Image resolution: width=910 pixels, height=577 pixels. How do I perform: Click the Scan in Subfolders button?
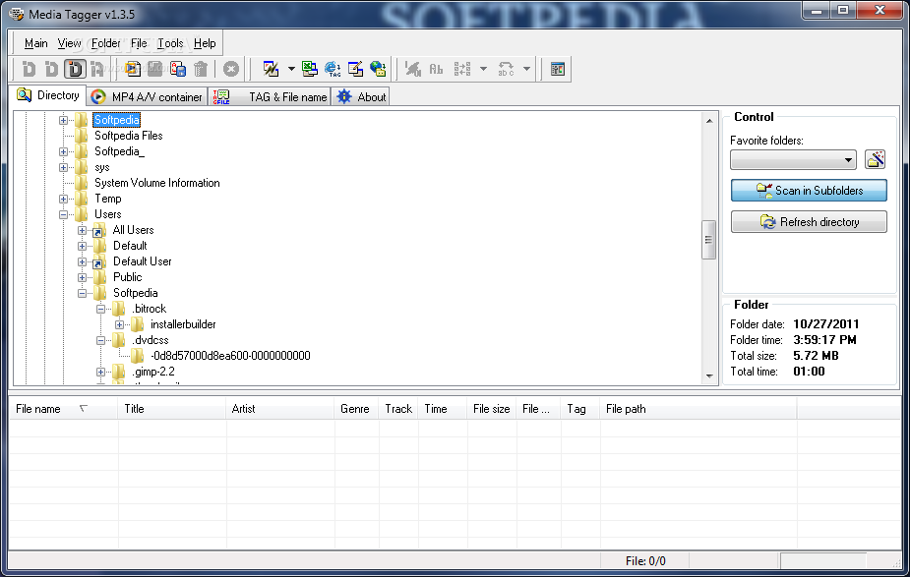[x=809, y=191]
